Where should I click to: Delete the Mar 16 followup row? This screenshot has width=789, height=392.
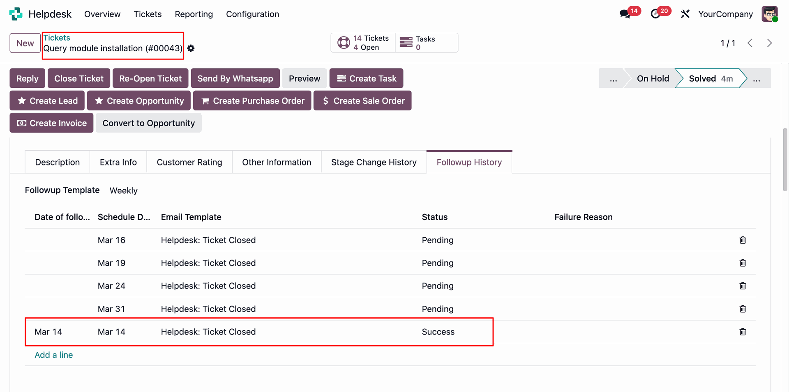point(743,240)
